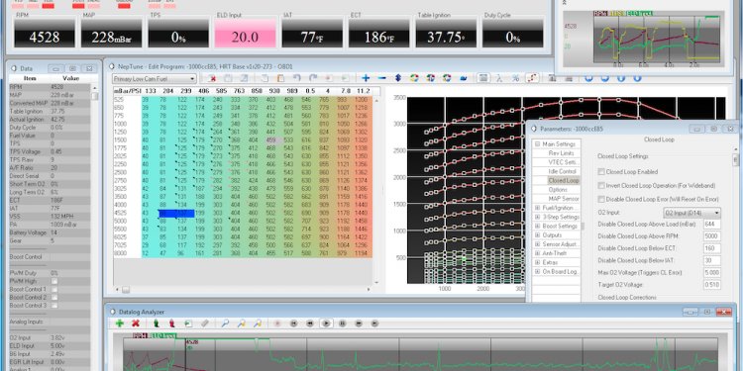Pause the datalog playback
743x371 pixels.
(x=343, y=324)
